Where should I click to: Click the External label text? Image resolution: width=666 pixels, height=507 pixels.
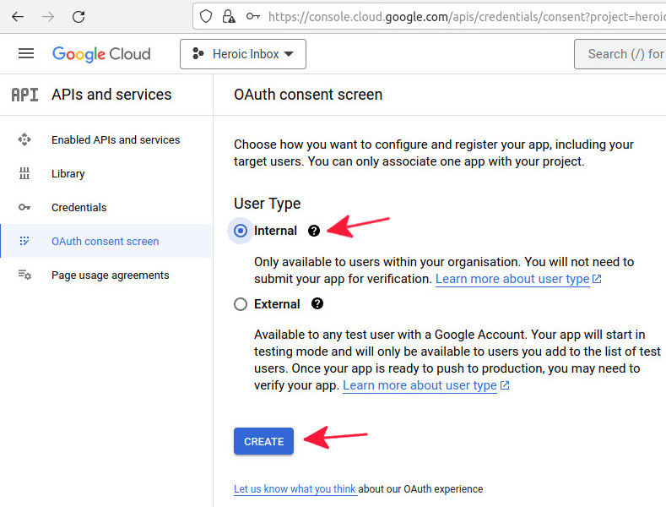click(x=277, y=304)
